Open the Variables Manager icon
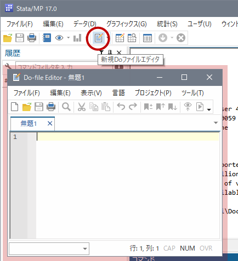238x261 pixels. [148, 38]
